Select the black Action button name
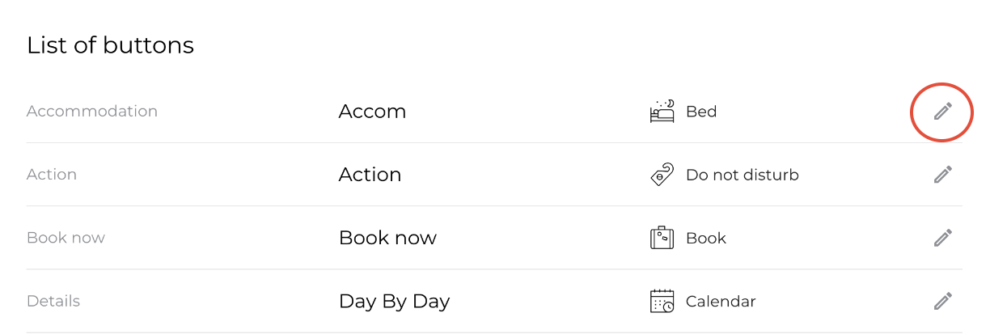Viewport: 990px width, 334px height. pos(370,175)
